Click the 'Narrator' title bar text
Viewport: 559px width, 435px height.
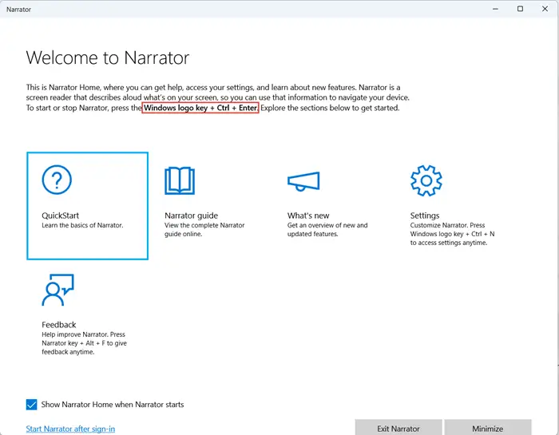18,10
